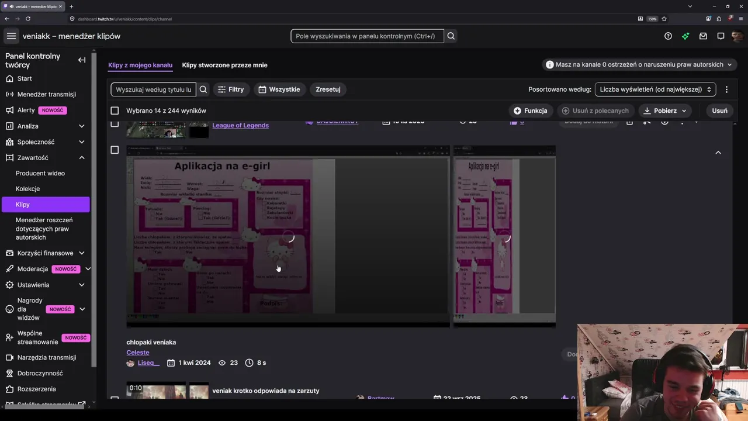Collapse the expanded chlopaki veniaka clip
This screenshot has height=421, width=748.
pyautogui.click(x=718, y=153)
